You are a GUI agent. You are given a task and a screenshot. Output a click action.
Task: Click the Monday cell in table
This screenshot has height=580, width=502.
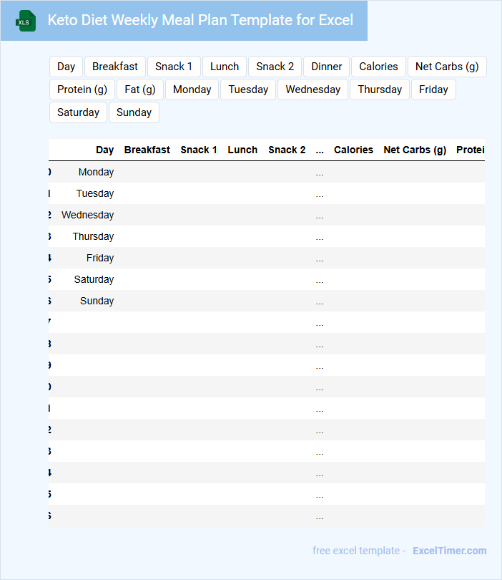click(96, 172)
